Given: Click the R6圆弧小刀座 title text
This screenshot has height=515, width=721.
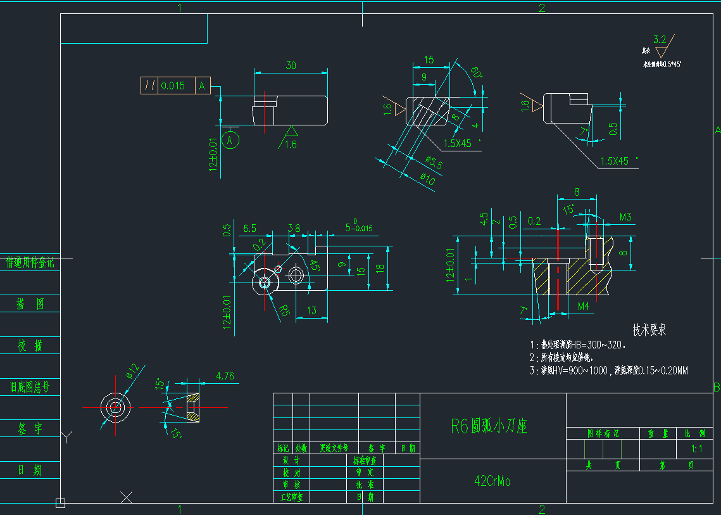Looking at the screenshot, I should point(489,426).
